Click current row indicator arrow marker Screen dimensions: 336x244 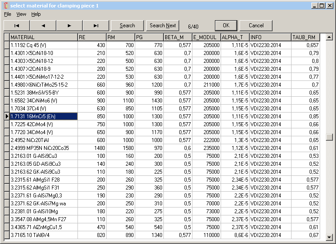coord(6,117)
